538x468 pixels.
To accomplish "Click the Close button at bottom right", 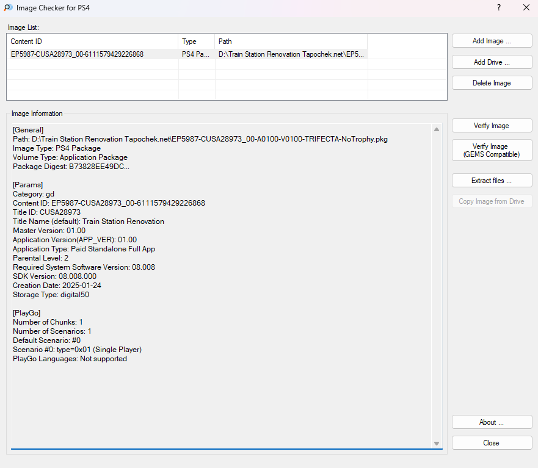I will [x=492, y=443].
